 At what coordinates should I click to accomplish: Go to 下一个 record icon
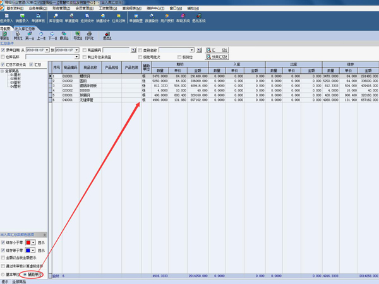(x=53, y=36)
